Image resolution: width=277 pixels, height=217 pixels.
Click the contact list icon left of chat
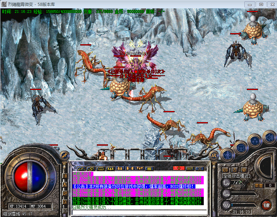65,202
